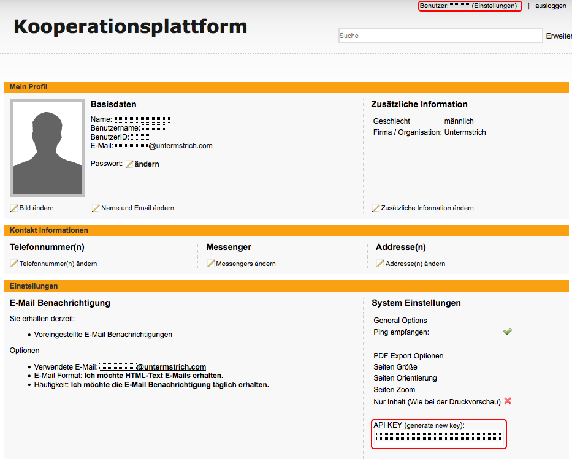Click pencil icon beside Messengers ändern
572x459 pixels.
coord(211,264)
